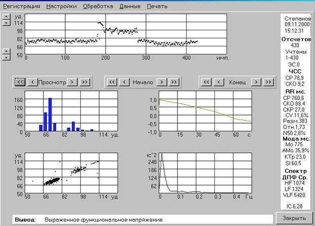Open the Регистрация menu
This screenshot has height=226, width=315.
pyautogui.click(x=22, y=6)
